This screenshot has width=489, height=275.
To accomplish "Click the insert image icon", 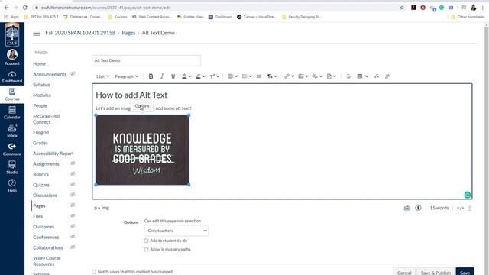I will click(301, 76).
